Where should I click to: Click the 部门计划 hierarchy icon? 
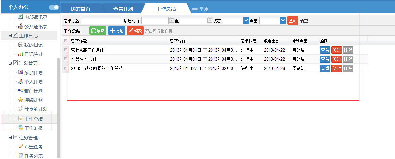21,91
